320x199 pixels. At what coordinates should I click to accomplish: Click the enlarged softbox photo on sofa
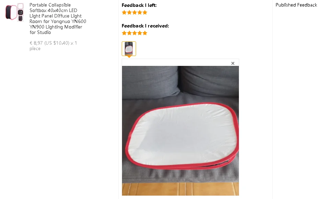click(180, 131)
